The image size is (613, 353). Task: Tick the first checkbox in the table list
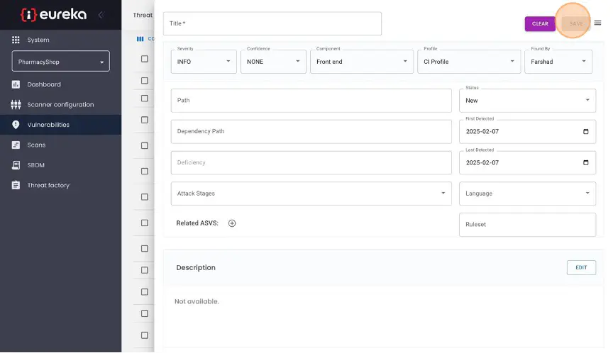pos(145,59)
